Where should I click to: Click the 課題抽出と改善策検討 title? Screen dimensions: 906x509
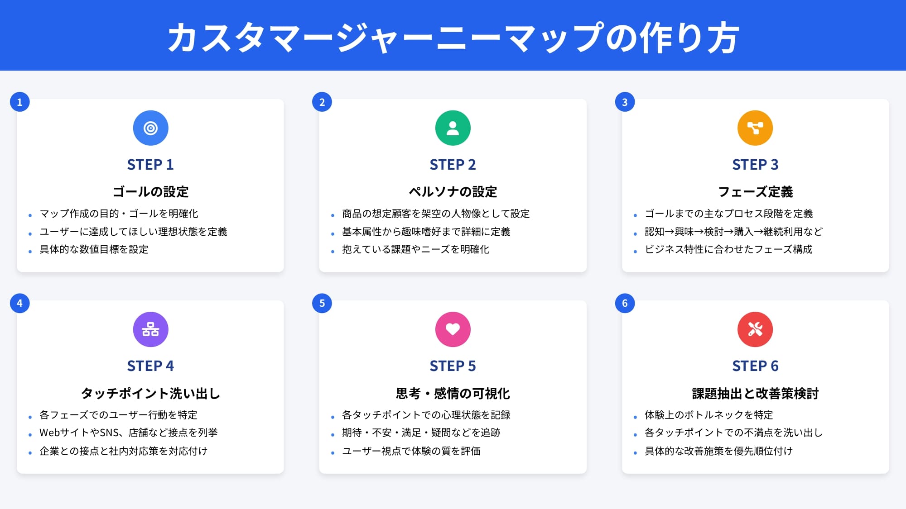755,394
